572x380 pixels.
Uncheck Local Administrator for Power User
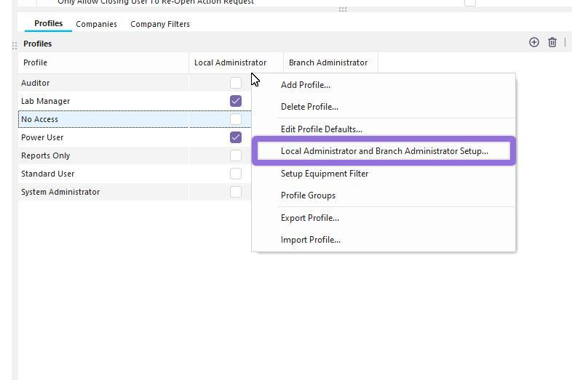click(235, 137)
